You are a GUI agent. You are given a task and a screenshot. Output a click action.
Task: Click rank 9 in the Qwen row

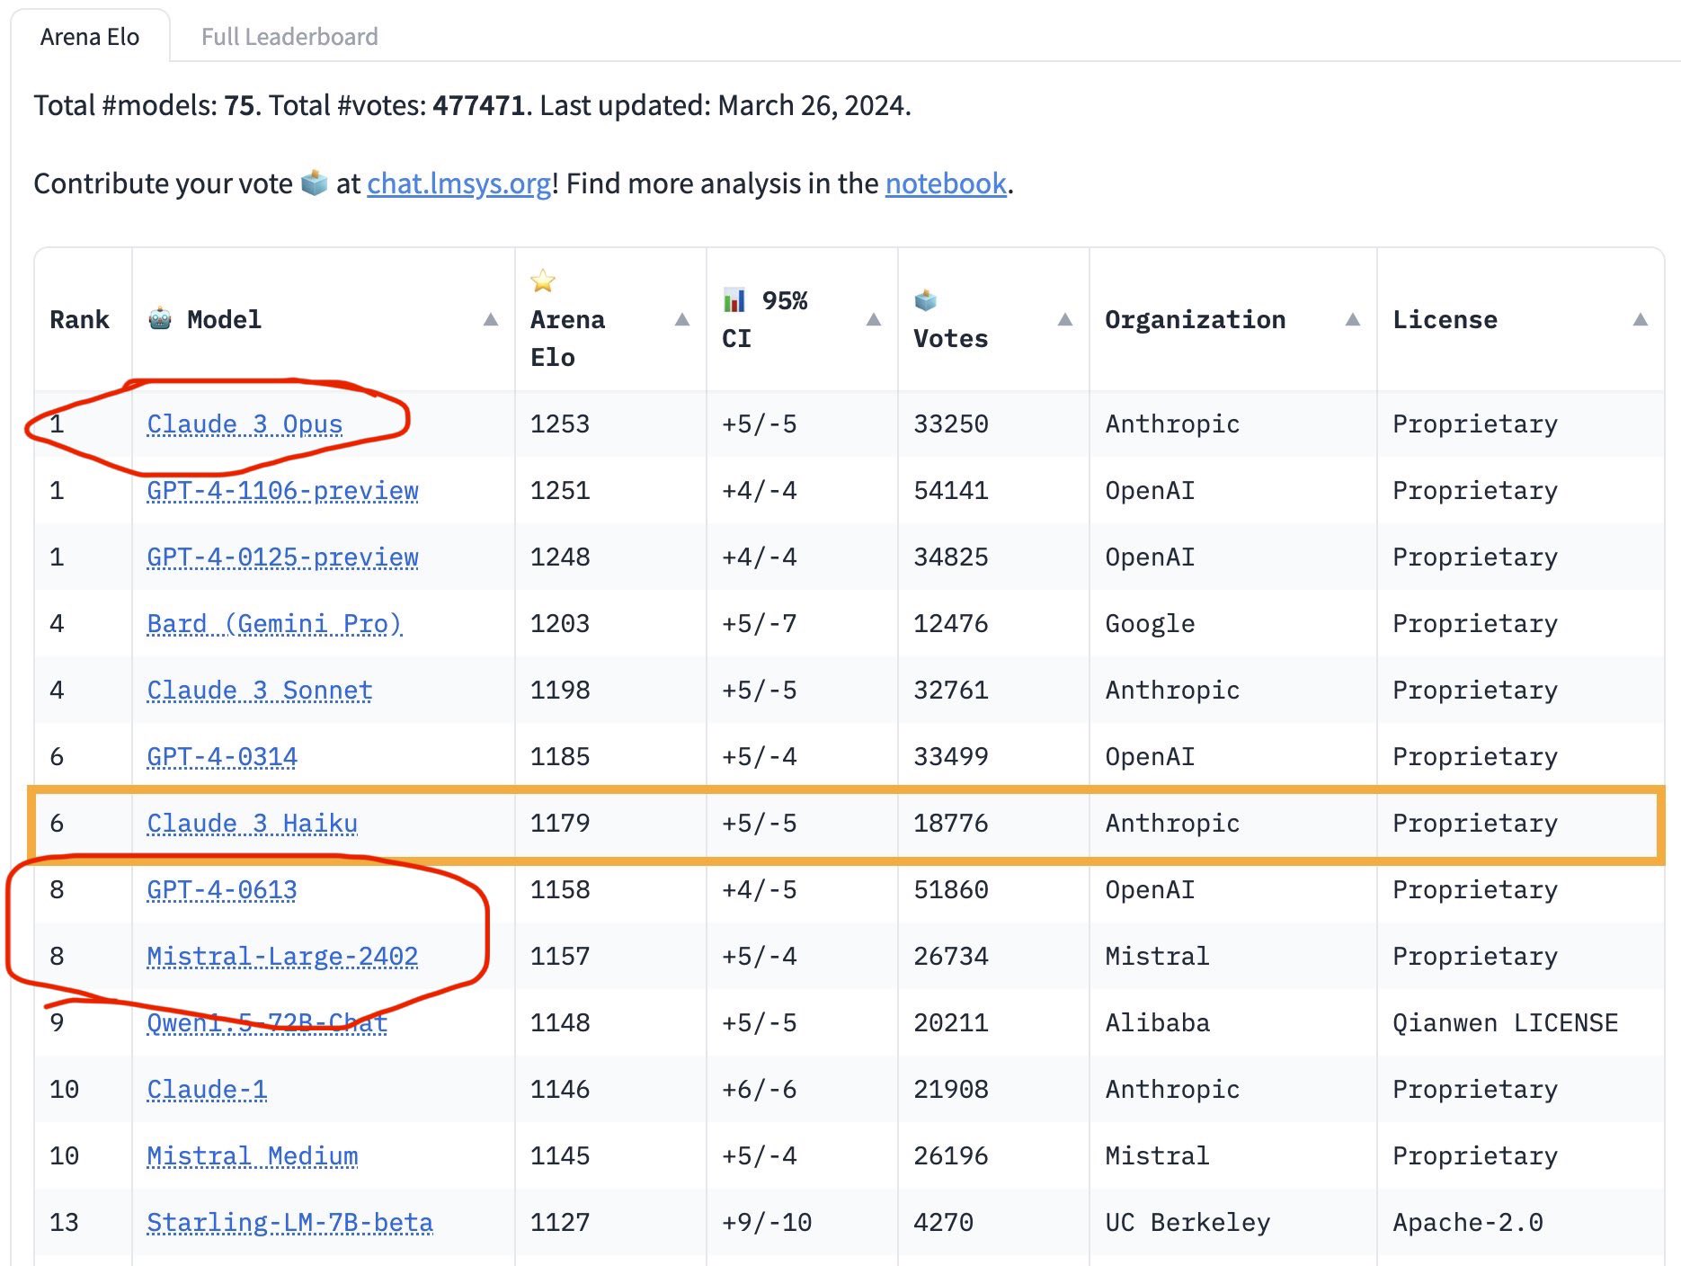[57, 1023]
